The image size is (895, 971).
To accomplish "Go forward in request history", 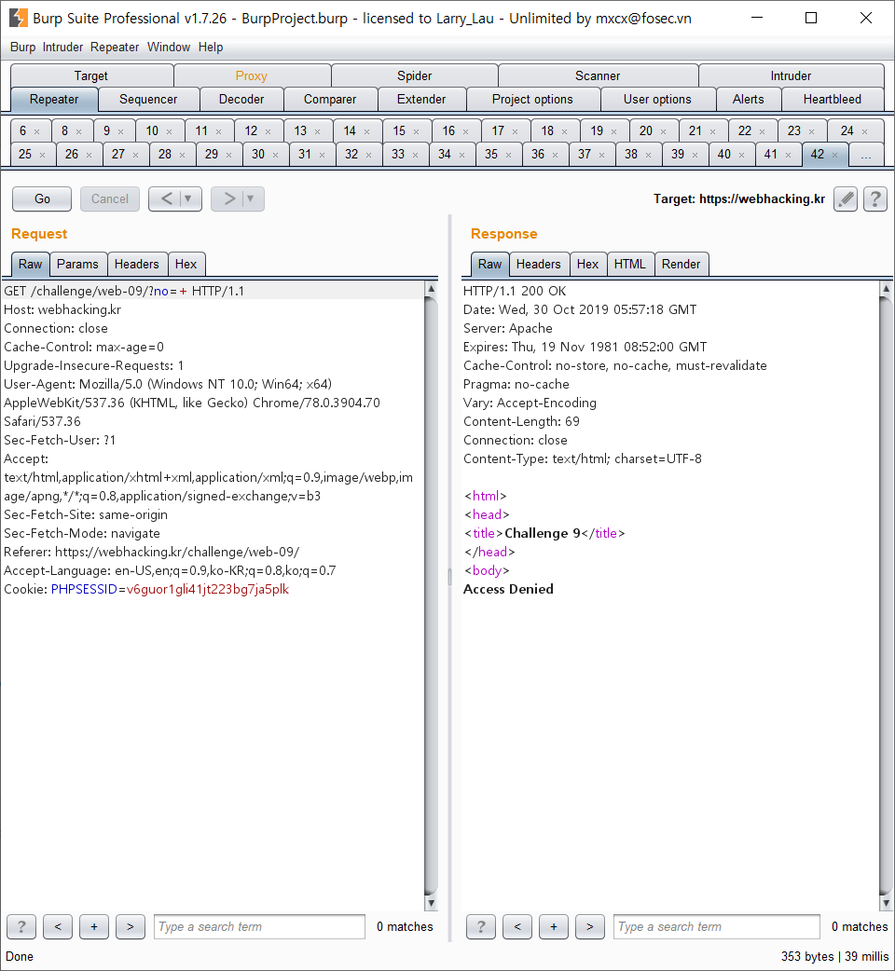I will click(x=229, y=198).
